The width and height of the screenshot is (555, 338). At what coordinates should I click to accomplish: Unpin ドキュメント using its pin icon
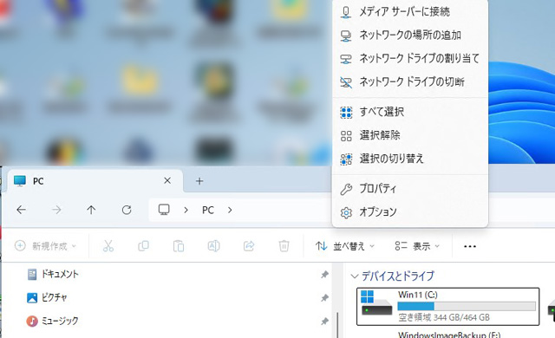tap(324, 275)
